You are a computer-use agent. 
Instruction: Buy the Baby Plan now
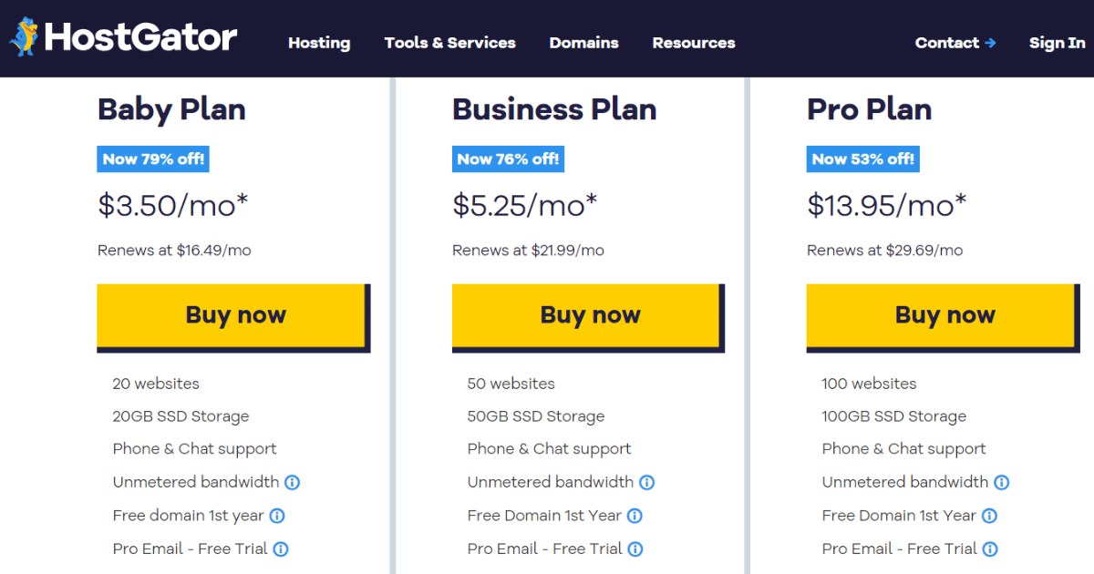click(232, 316)
